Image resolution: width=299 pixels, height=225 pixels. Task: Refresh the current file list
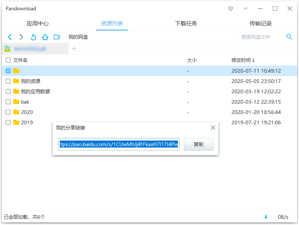[x=33, y=37]
